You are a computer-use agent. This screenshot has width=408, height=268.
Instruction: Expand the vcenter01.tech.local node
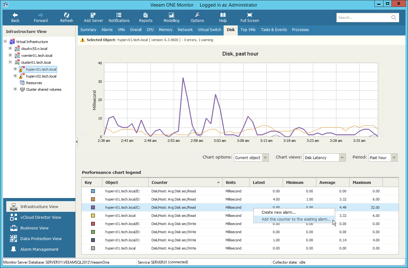coord(10,55)
